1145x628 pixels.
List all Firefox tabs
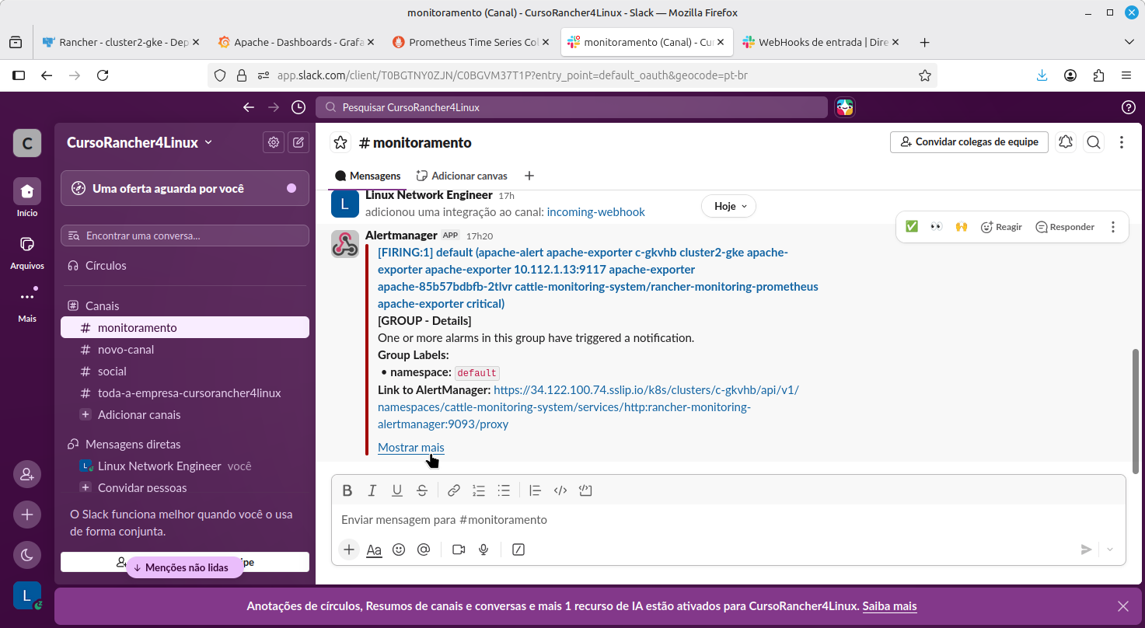1129,42
